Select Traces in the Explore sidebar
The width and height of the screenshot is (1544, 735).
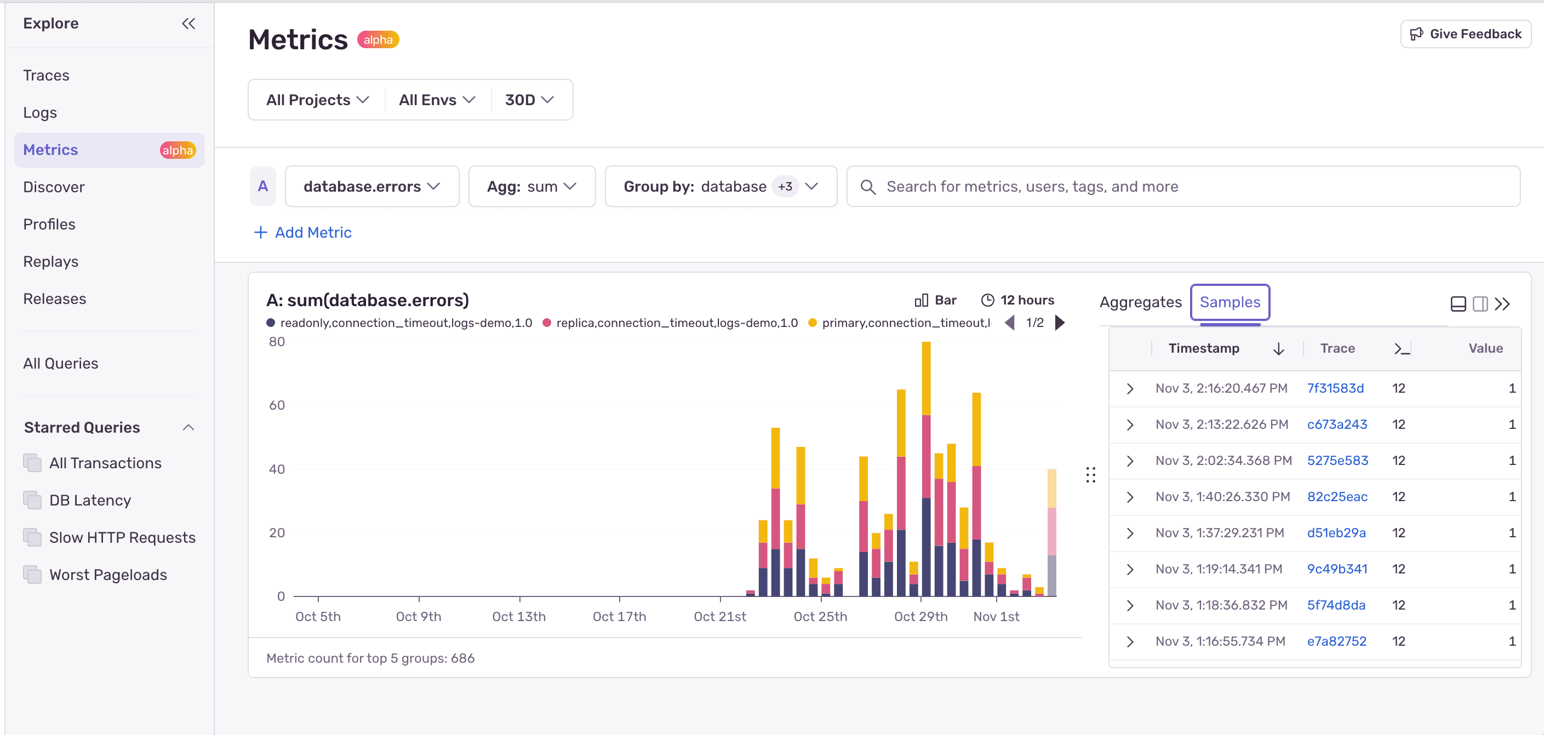(x=46, y=75)
